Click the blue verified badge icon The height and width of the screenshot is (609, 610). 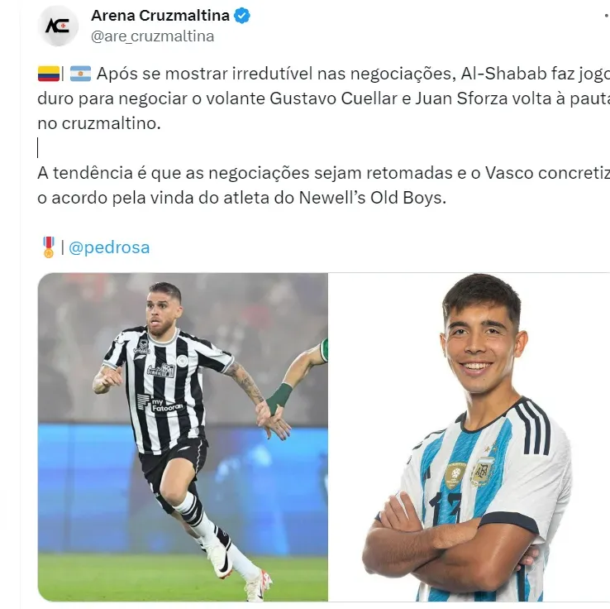click(x=242, y=16)
